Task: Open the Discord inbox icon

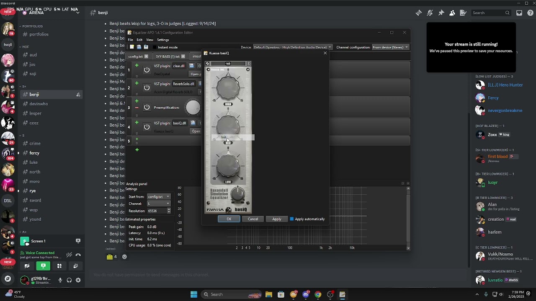Action: tap(519, 13)
